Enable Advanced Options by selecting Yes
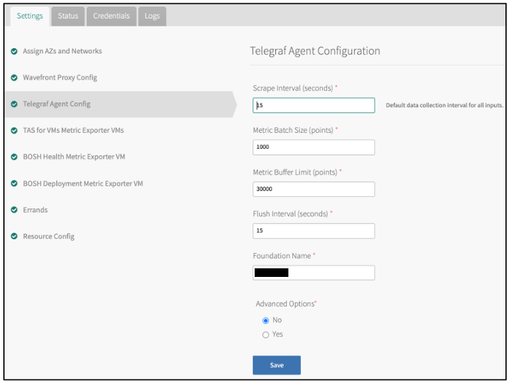 point(266,335)
